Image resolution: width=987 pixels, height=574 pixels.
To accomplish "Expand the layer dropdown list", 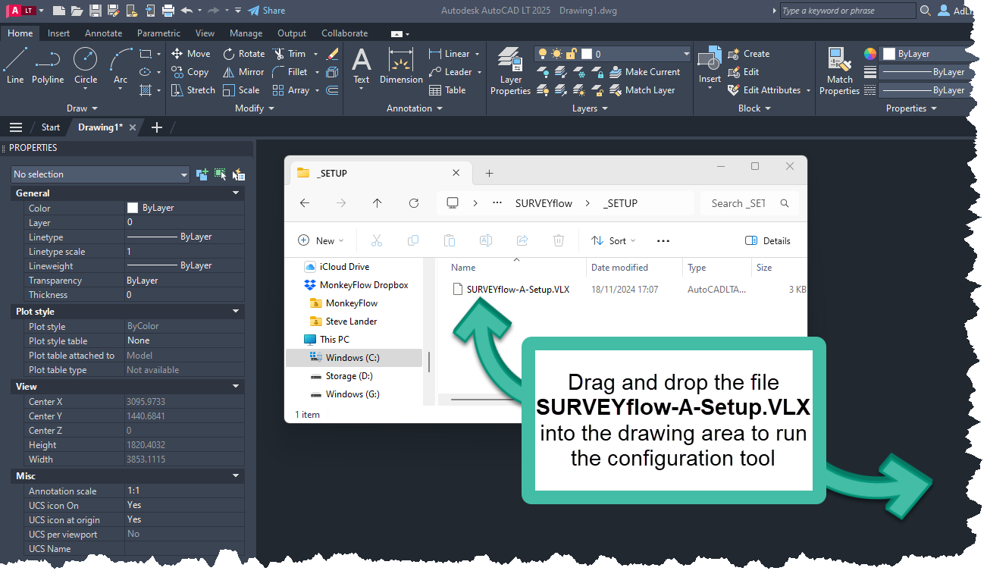I will click(x=686, y=54).
